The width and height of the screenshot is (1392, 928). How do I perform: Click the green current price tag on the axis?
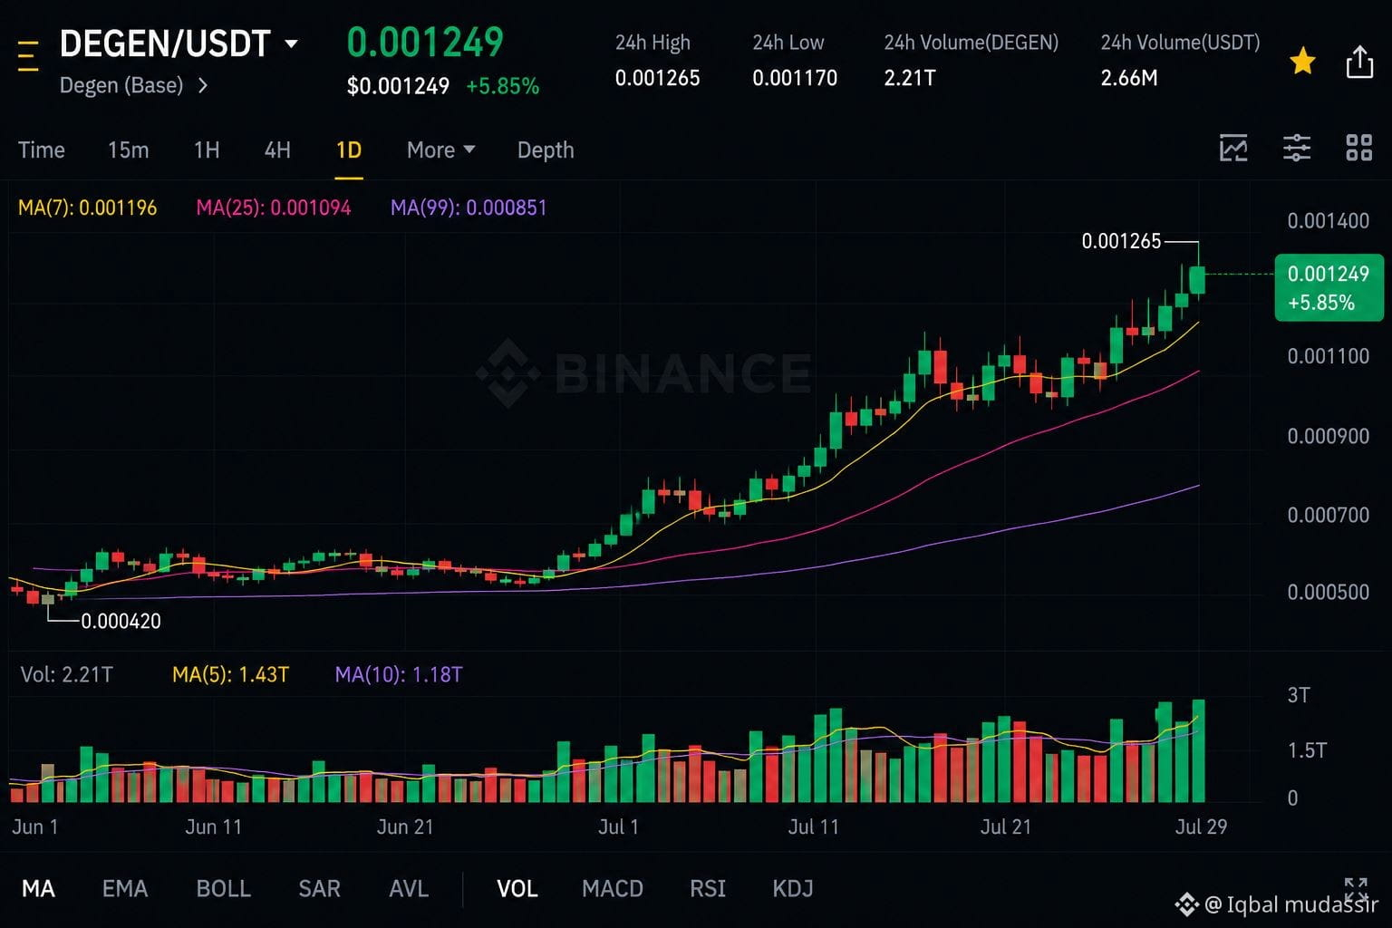(1329, 287)
